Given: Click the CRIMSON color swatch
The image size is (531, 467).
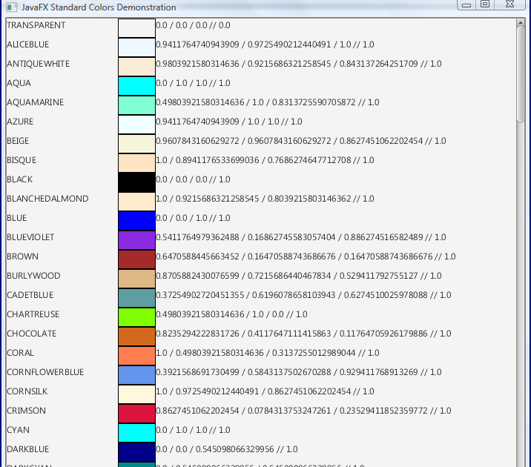Looking at the screenshot, I should [136, 414].
